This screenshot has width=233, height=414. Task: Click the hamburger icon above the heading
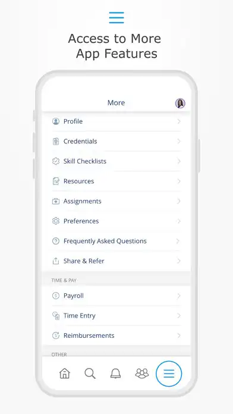tap(116, 18)
